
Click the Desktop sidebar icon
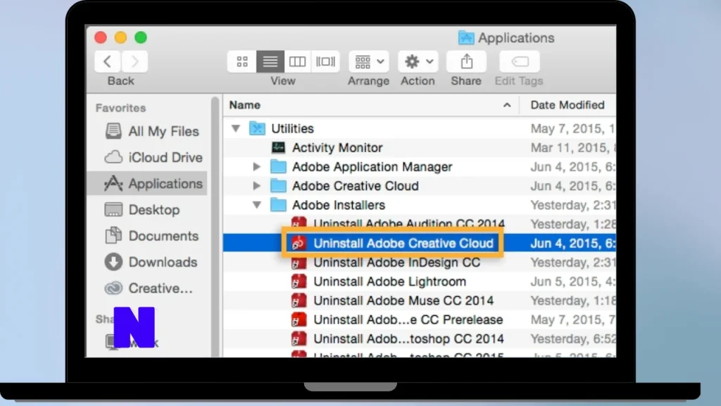[x=113, y=209]
